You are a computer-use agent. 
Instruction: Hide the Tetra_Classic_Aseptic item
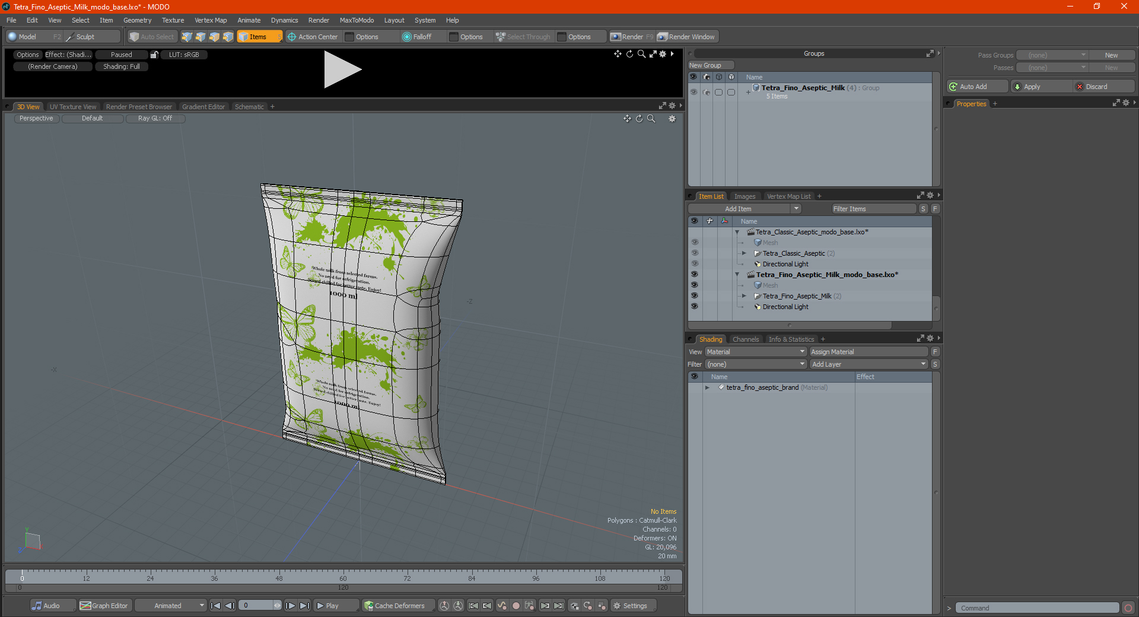point(694,253)
